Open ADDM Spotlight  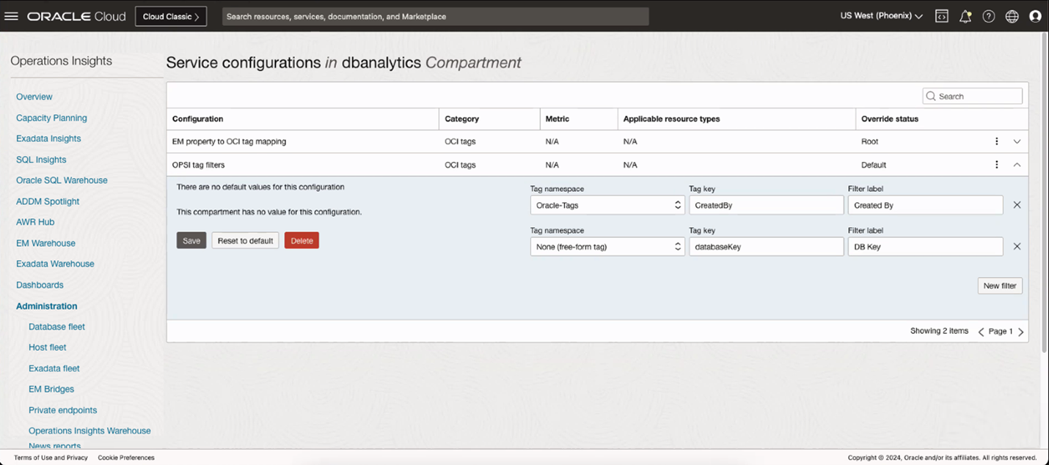[48, 201]
